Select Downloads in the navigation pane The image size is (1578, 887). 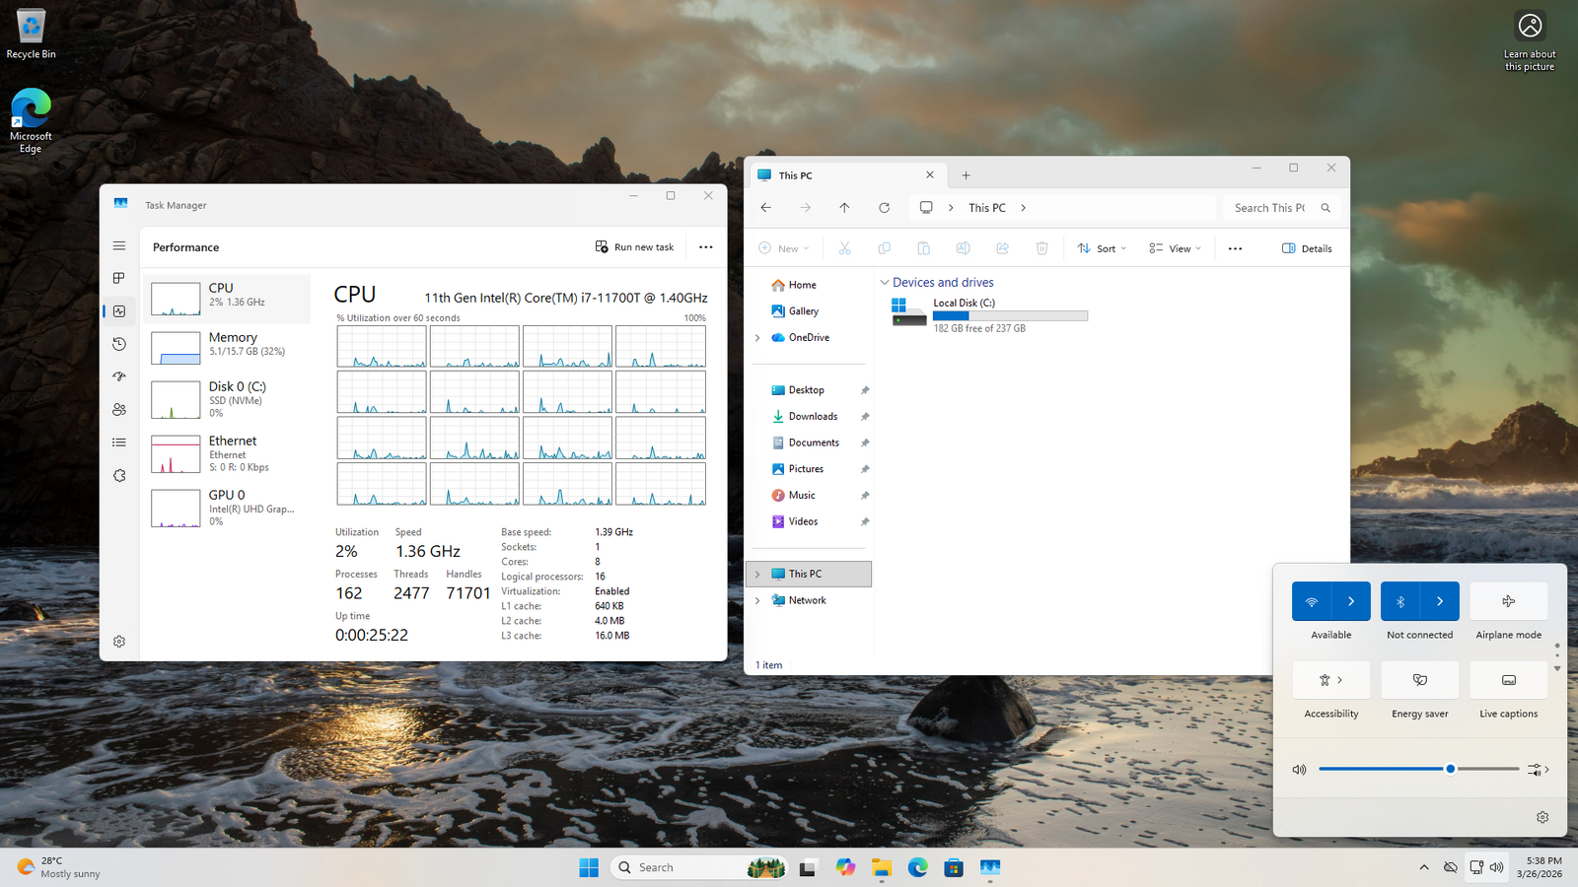click(813, 417)
